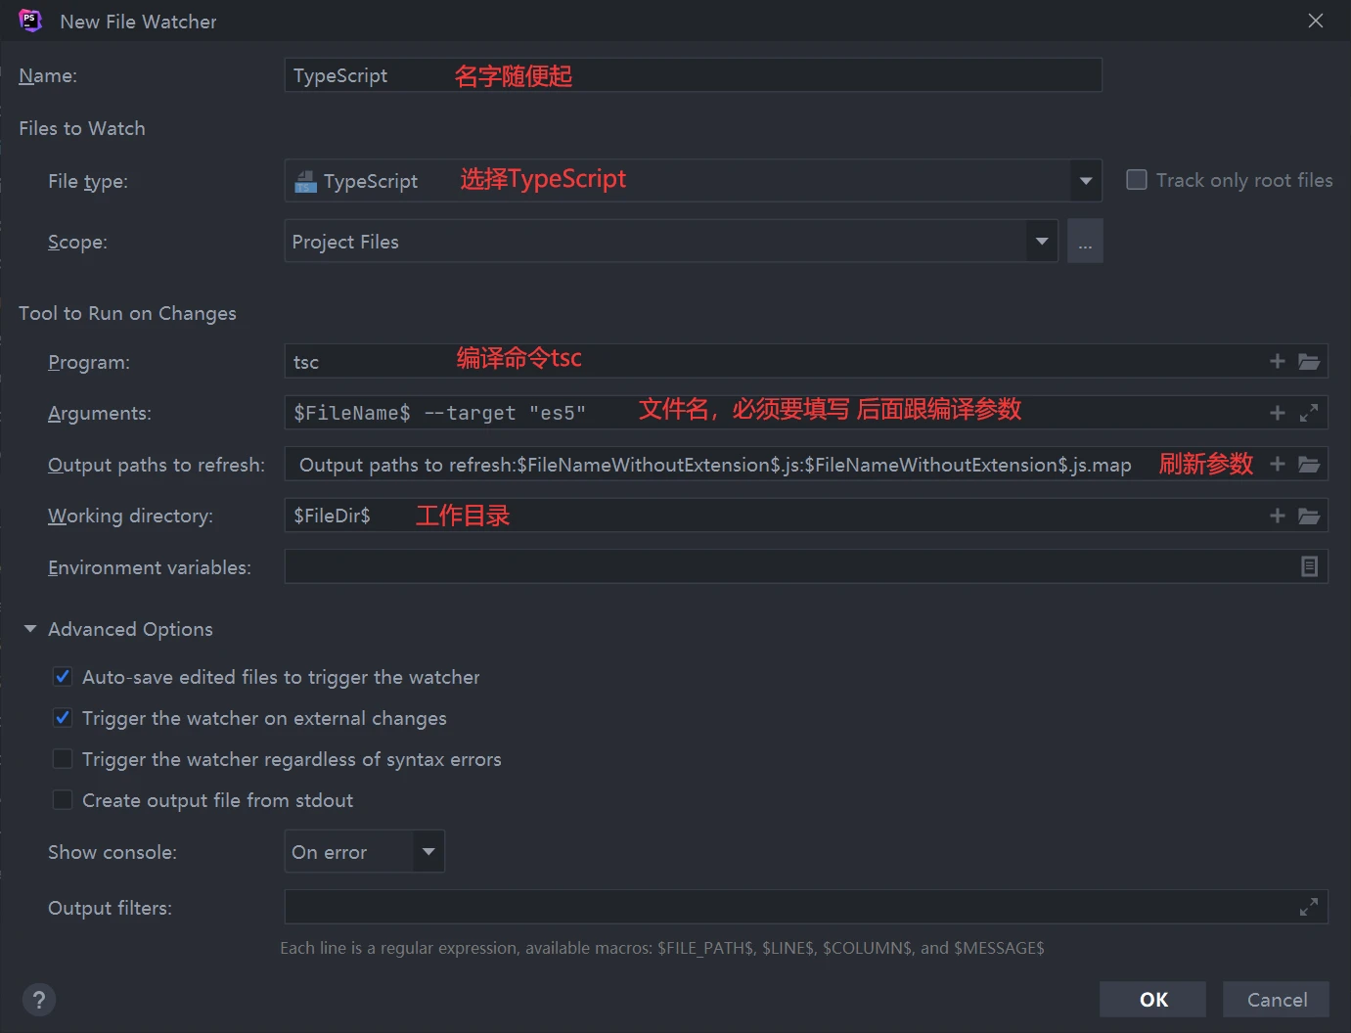This screenshot has height=1033, width=1351.
Task: Enable Track only root files
Action: [1136, 180]
